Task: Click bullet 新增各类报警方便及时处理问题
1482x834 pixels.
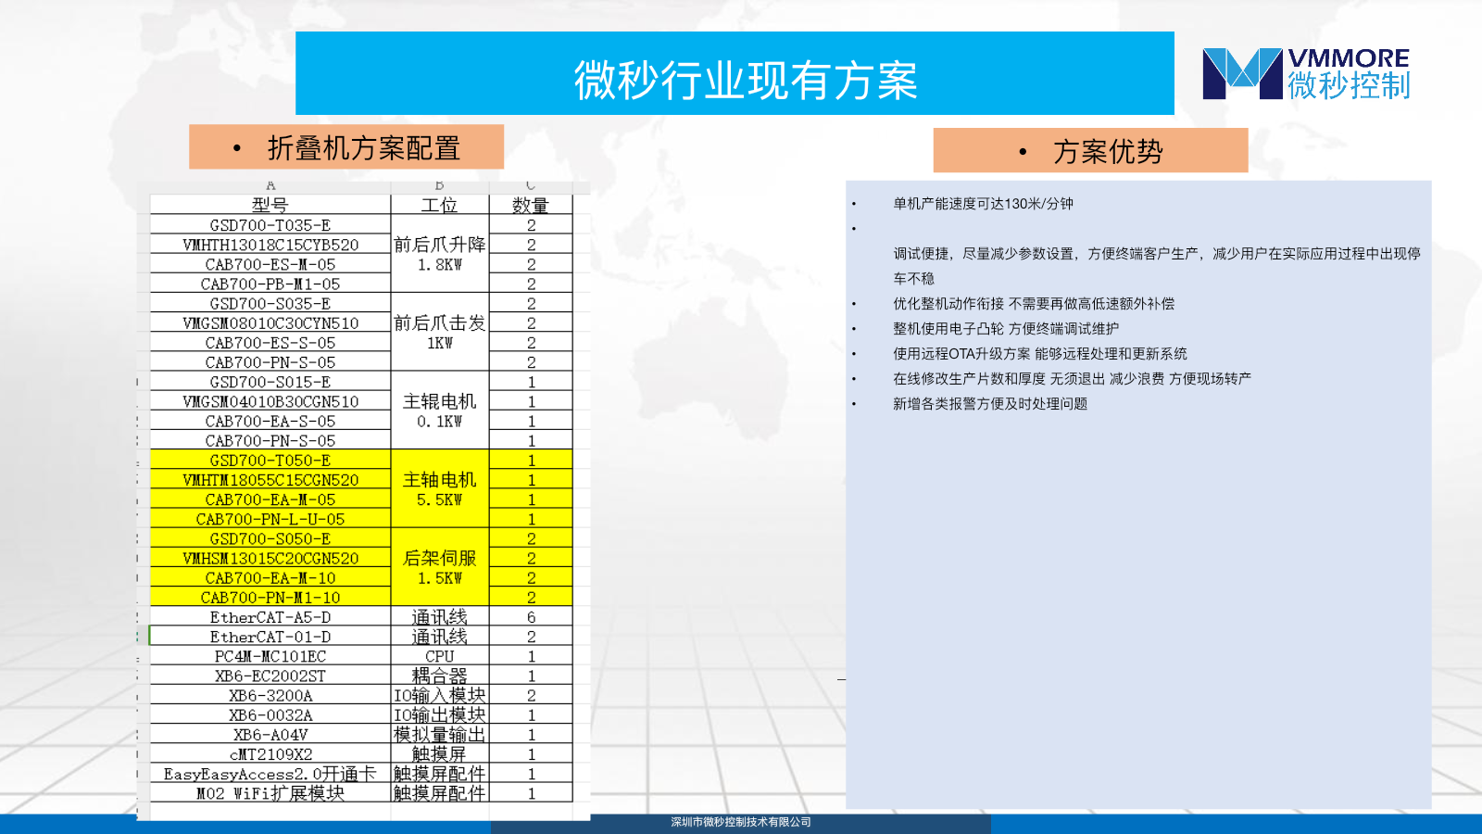Action: point(990,404)
